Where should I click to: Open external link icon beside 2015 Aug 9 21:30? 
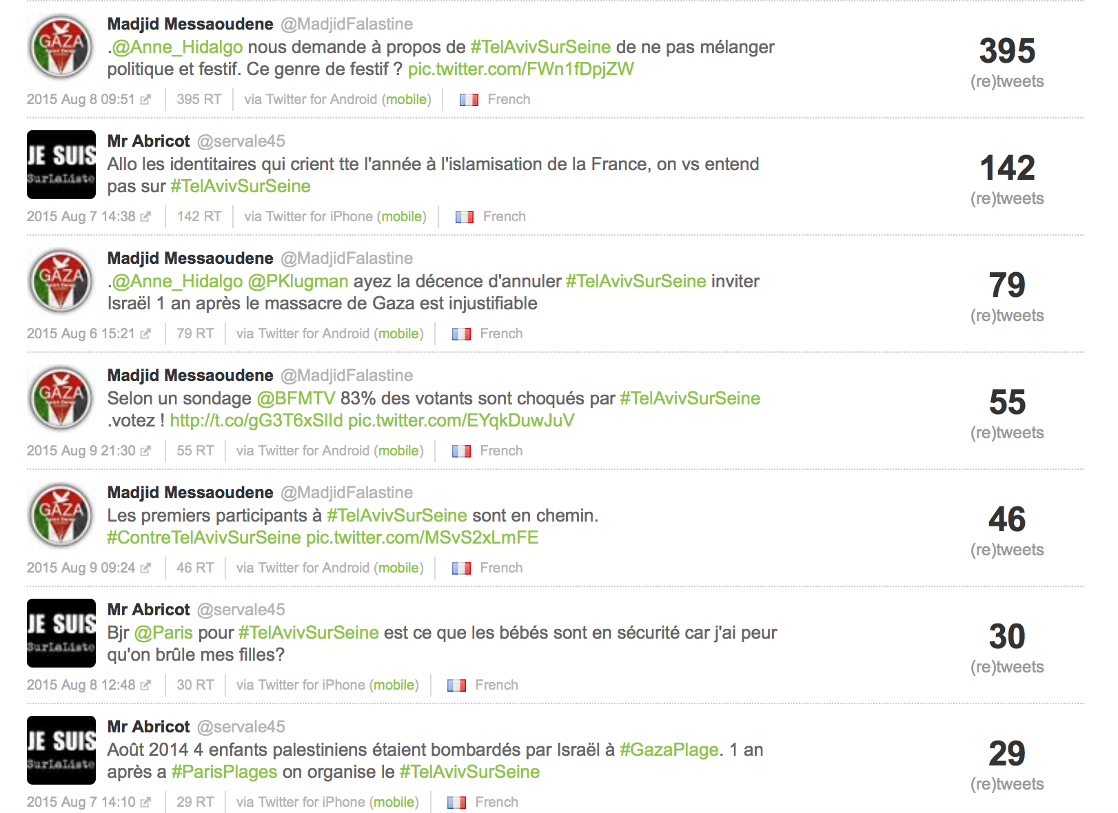pos(145,451)
